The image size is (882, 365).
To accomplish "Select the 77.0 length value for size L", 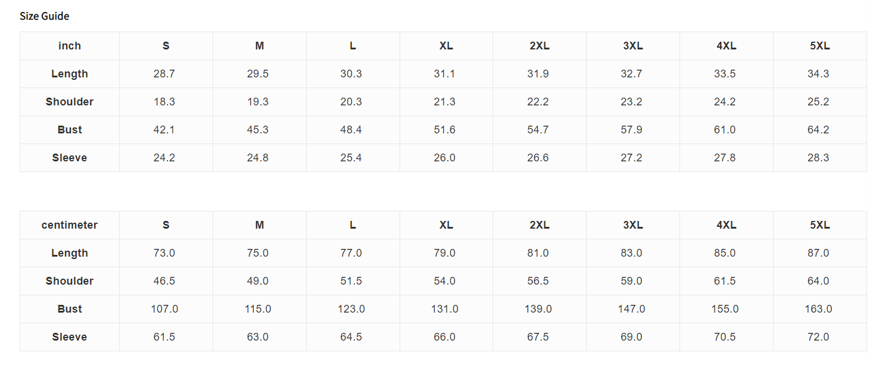I will (x=351, y=253).
